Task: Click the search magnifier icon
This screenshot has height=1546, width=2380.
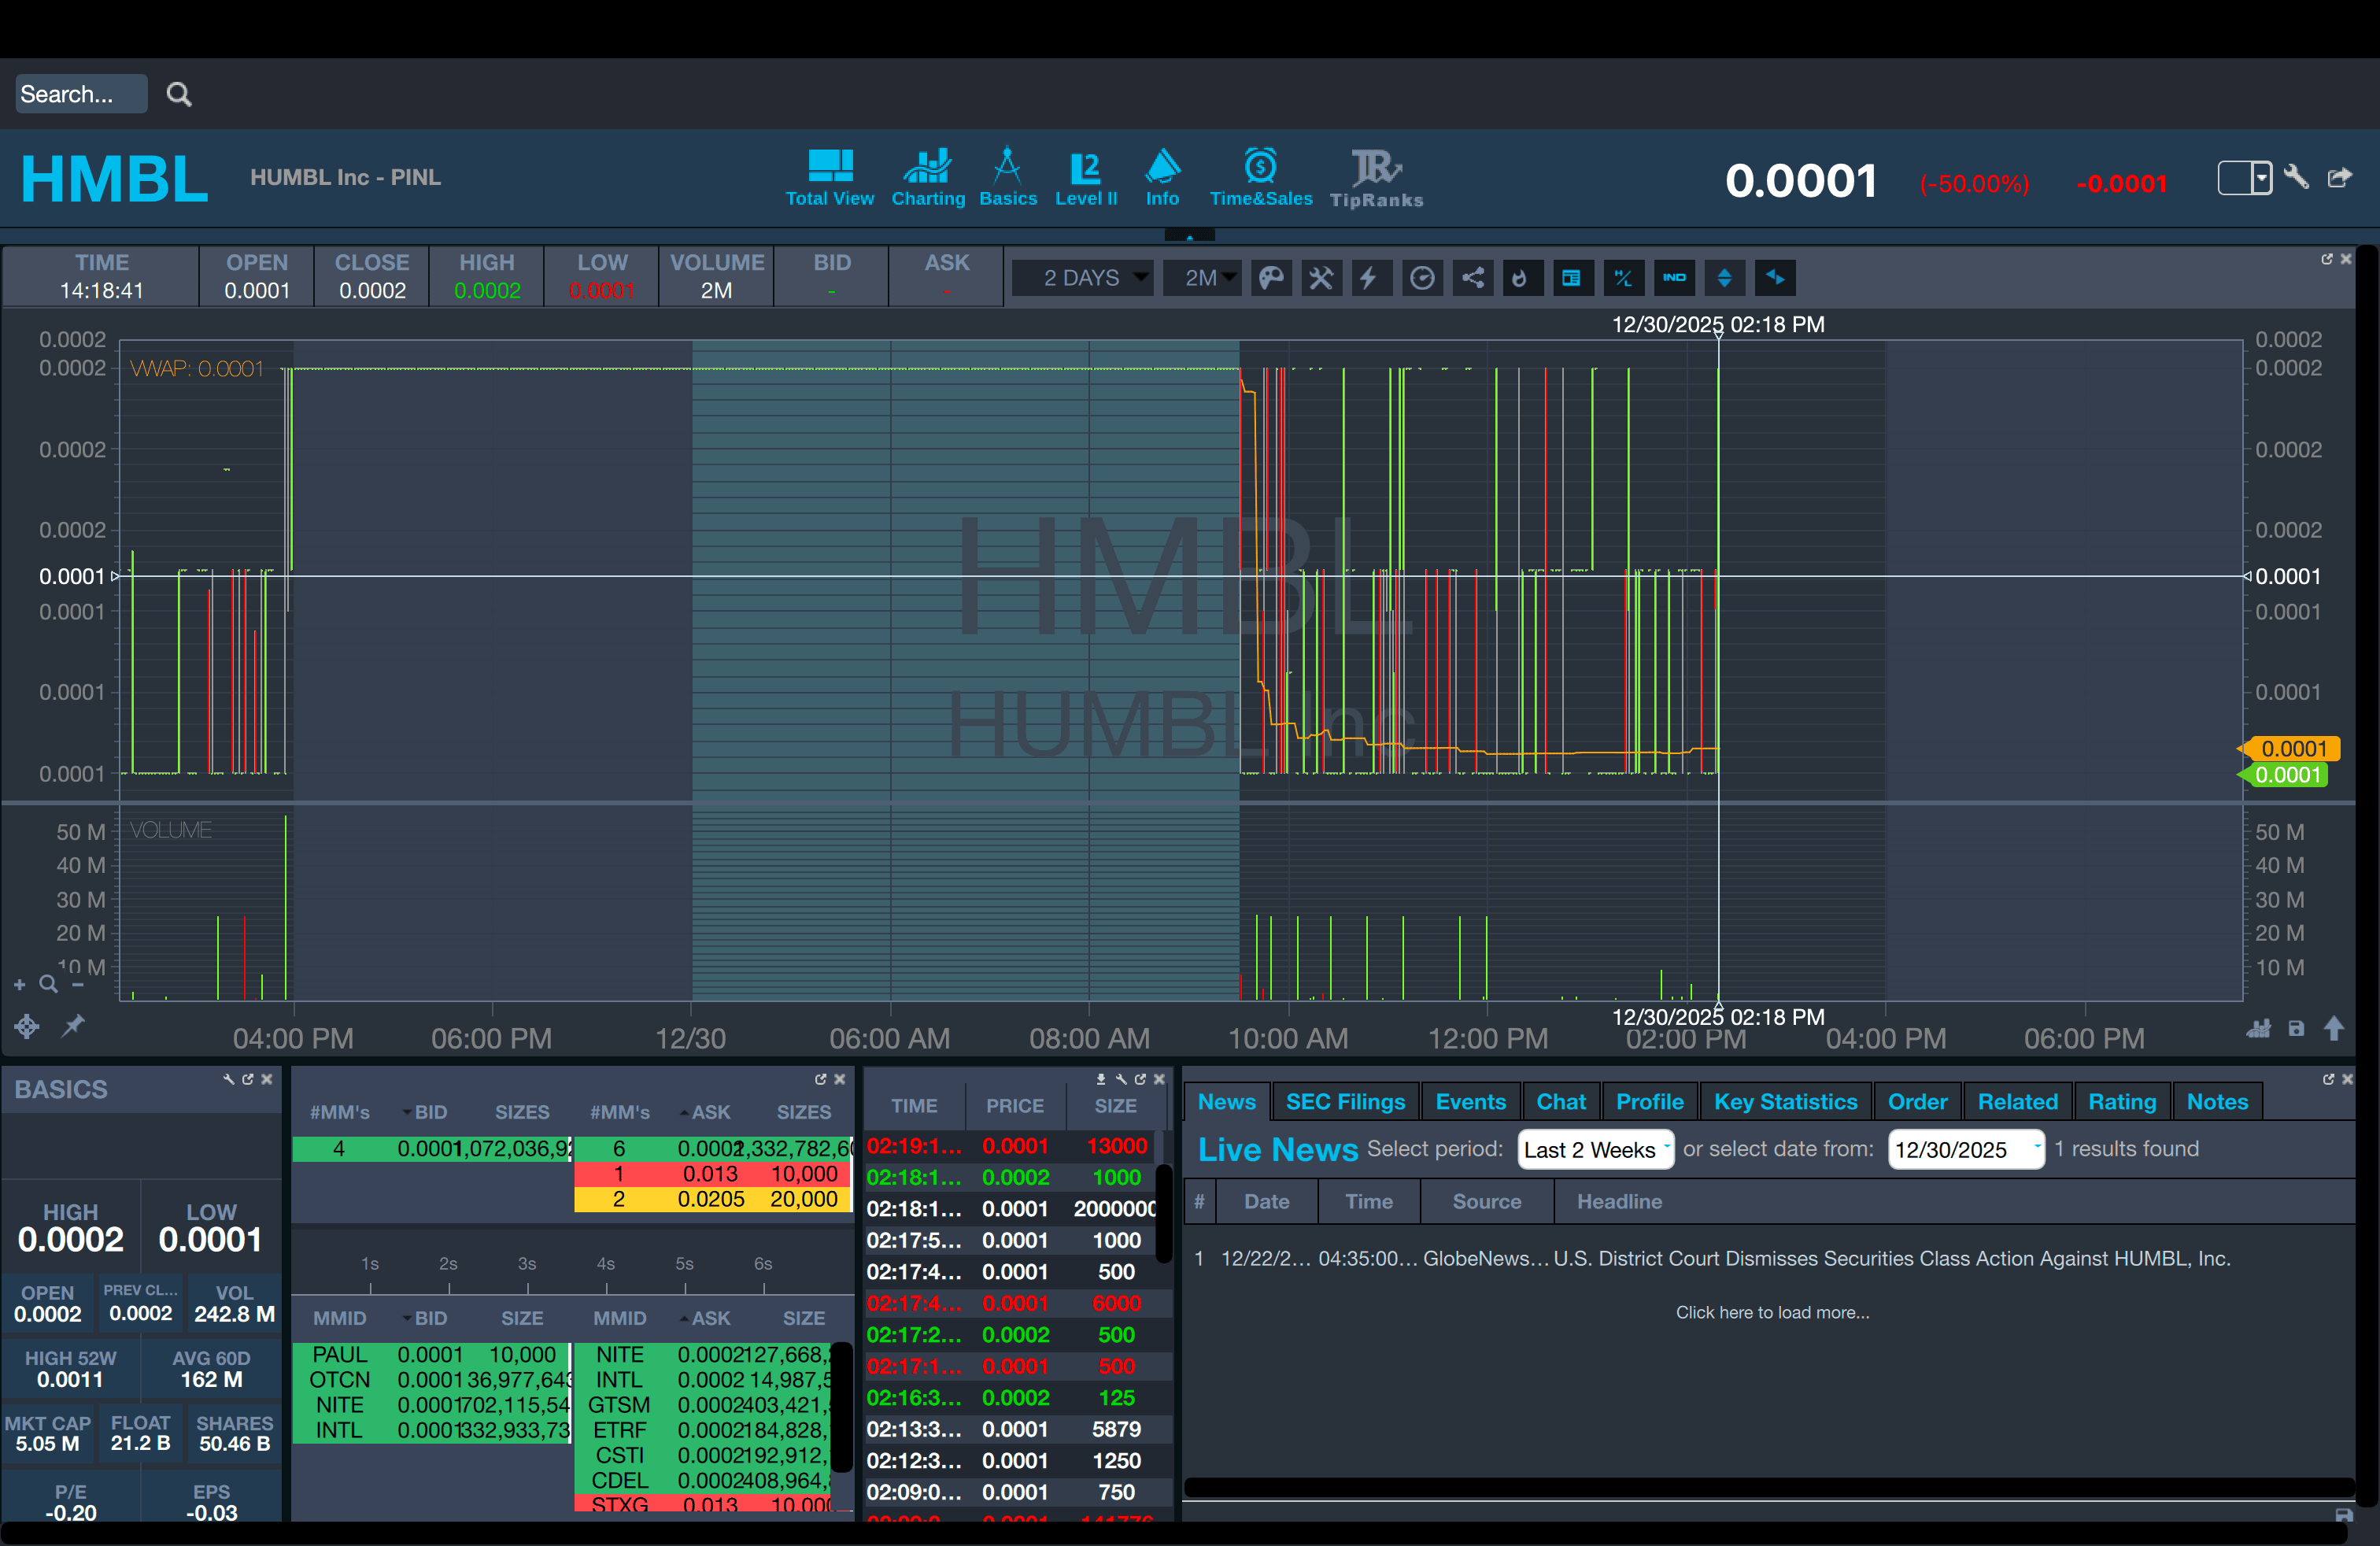Action: (x=179, y=94)
